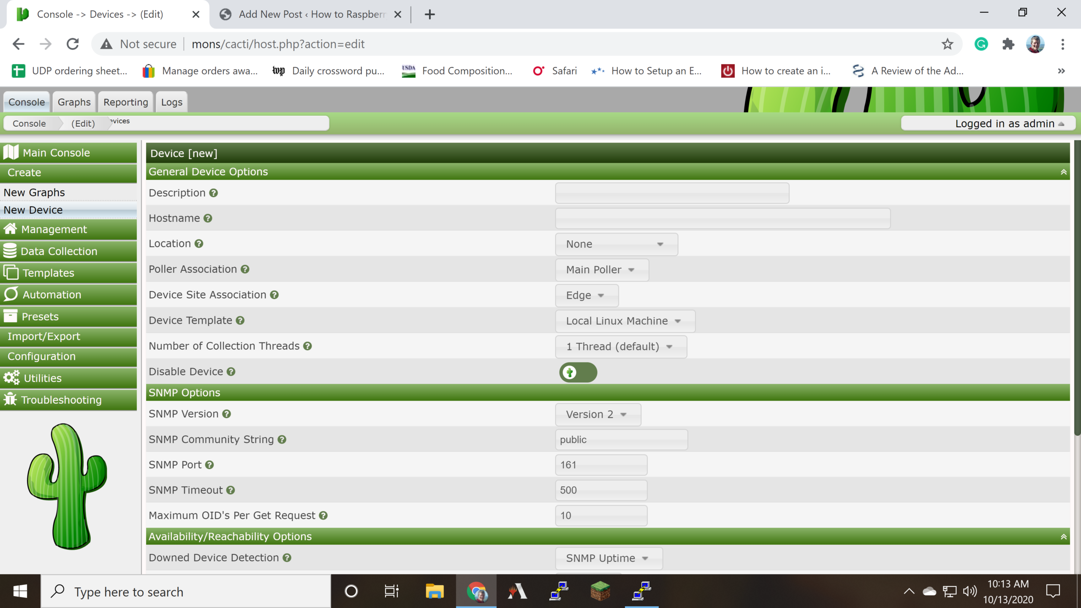Bookmark this page with star icon

click(x=947, y=44)
